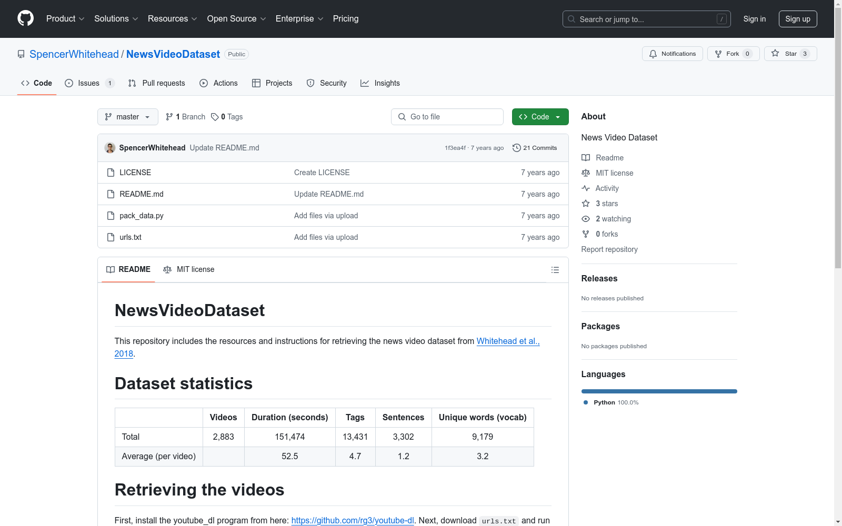Image resolution: width=842 pixels, height=526 pixels.
Task: Open the Pricing page
Action: click(346, 19)
